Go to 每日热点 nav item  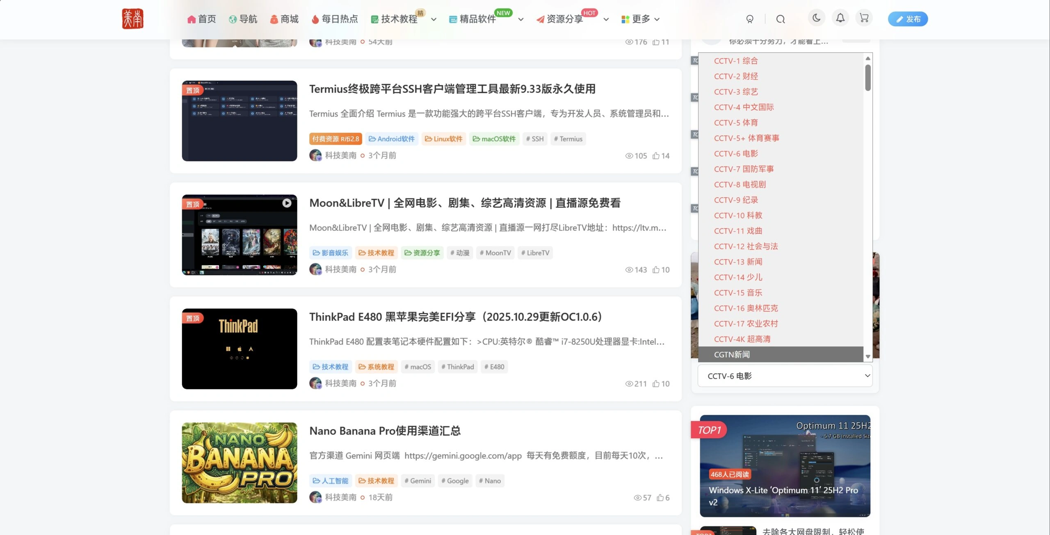click(x=335, y=19)
